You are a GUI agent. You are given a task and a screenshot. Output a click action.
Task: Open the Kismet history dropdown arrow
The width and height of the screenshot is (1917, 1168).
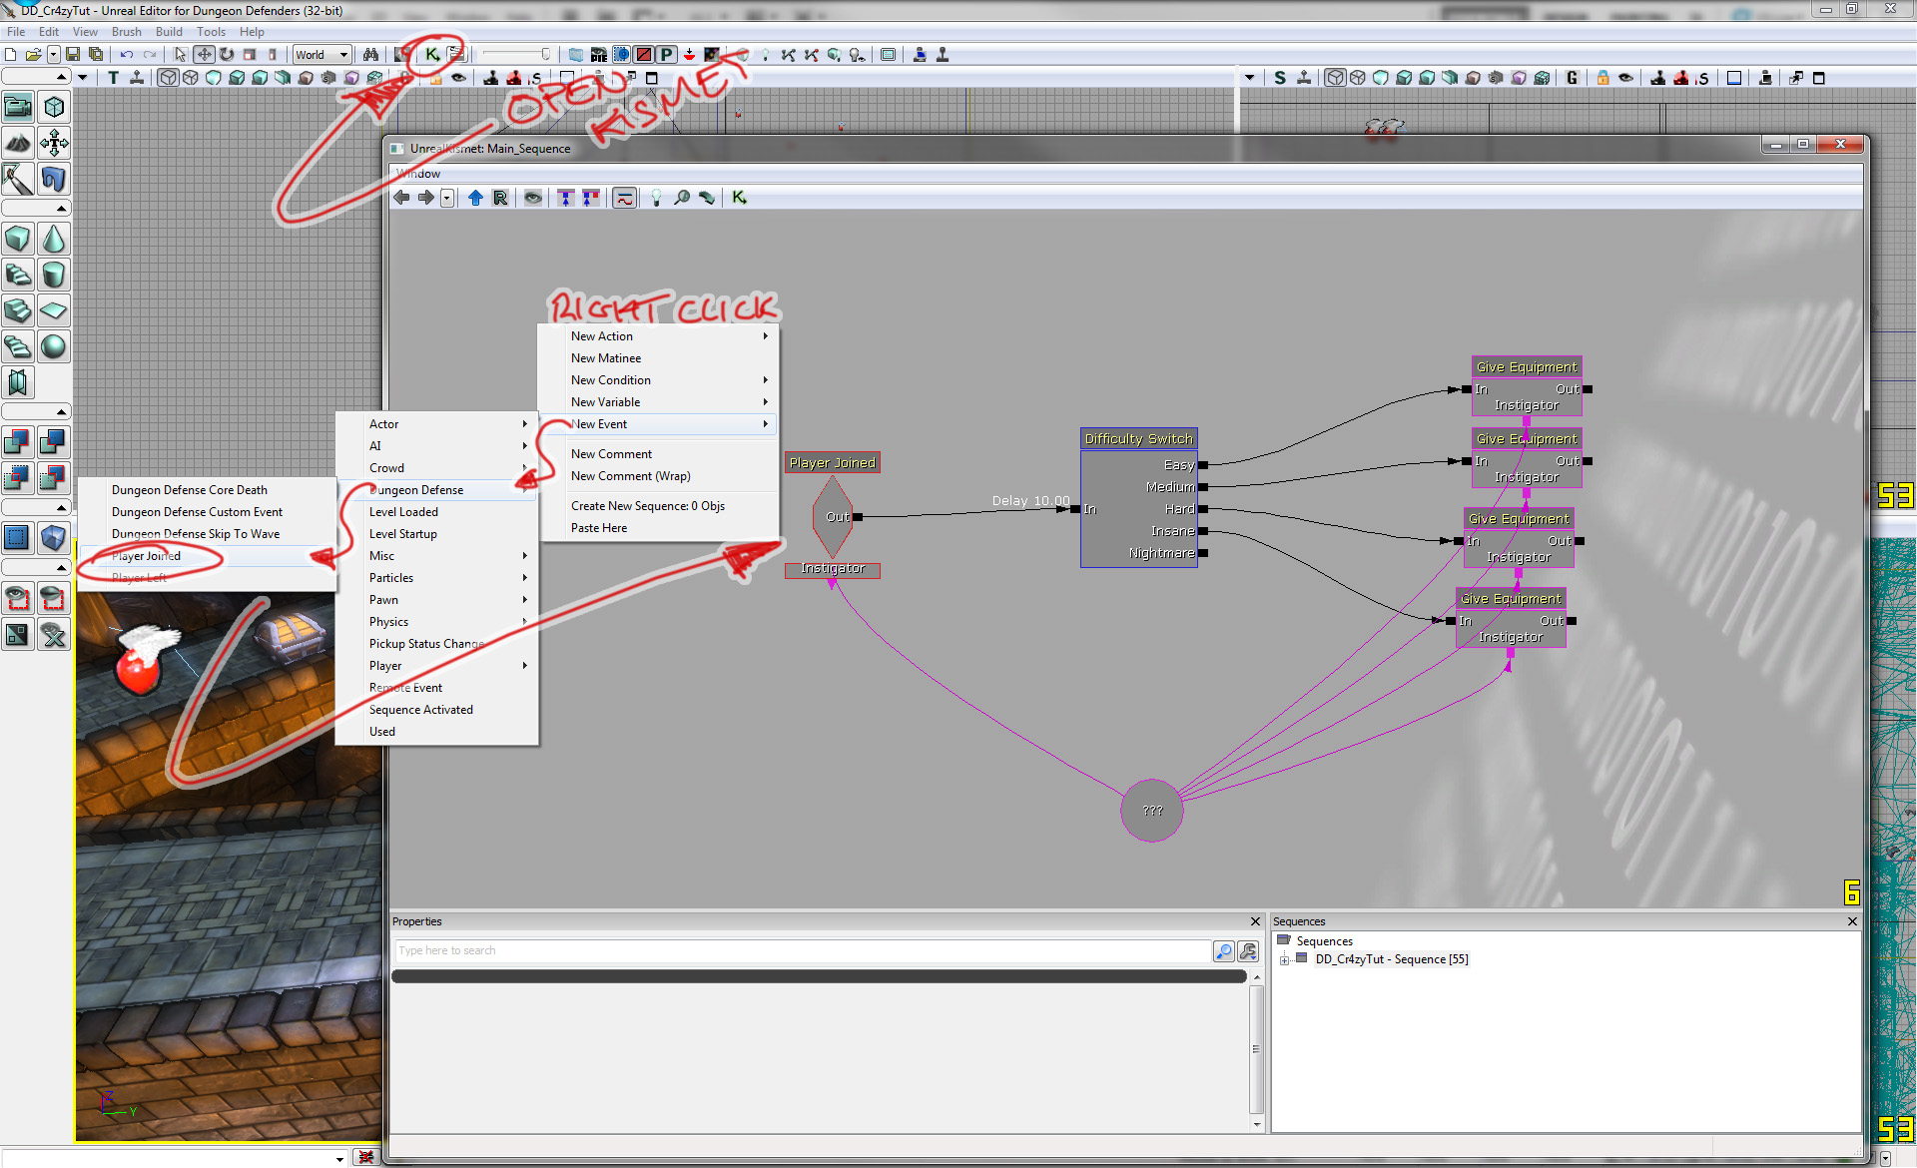(x=447, y=198)
